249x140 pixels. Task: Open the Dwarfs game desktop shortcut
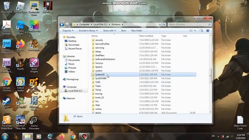click(x=21, y=64)
